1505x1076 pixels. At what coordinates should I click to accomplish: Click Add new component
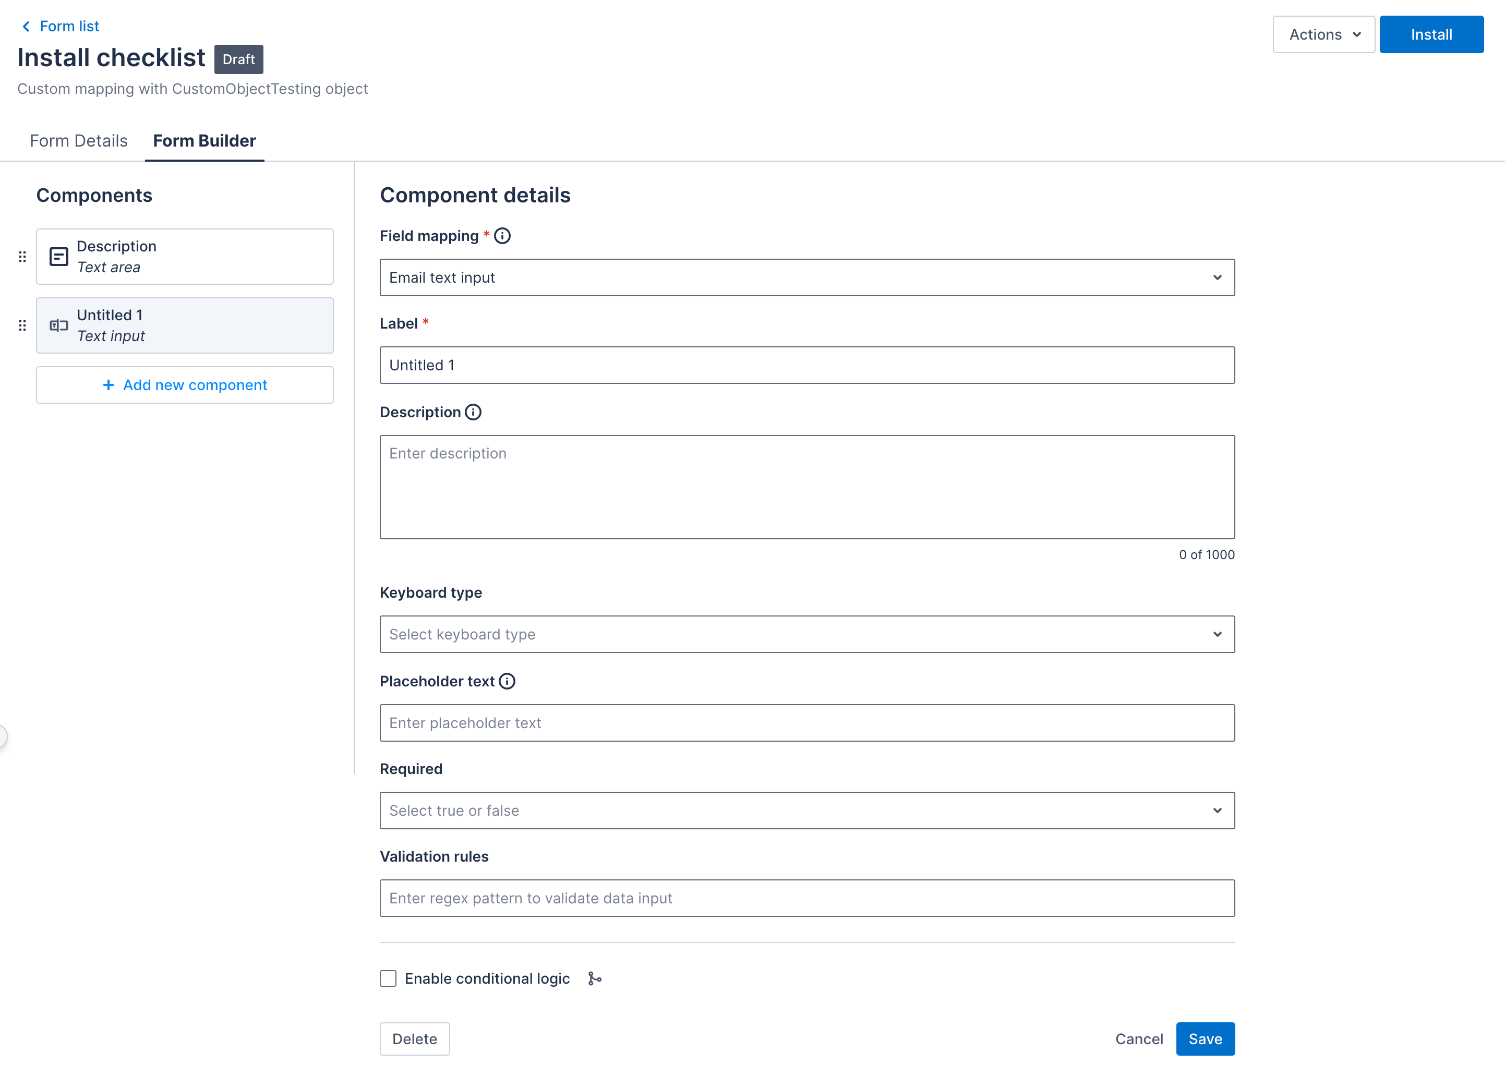point(185,385)
